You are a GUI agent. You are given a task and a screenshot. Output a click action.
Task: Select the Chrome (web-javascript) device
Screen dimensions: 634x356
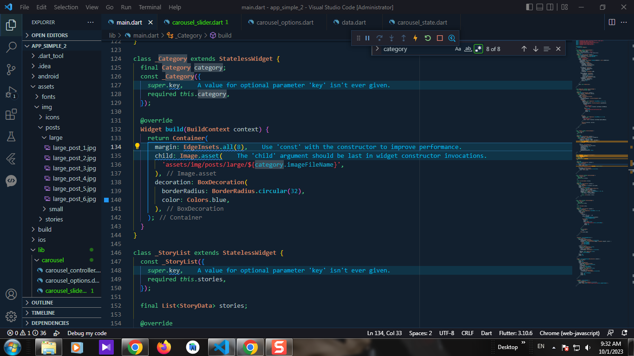click(x=569, y=333)
